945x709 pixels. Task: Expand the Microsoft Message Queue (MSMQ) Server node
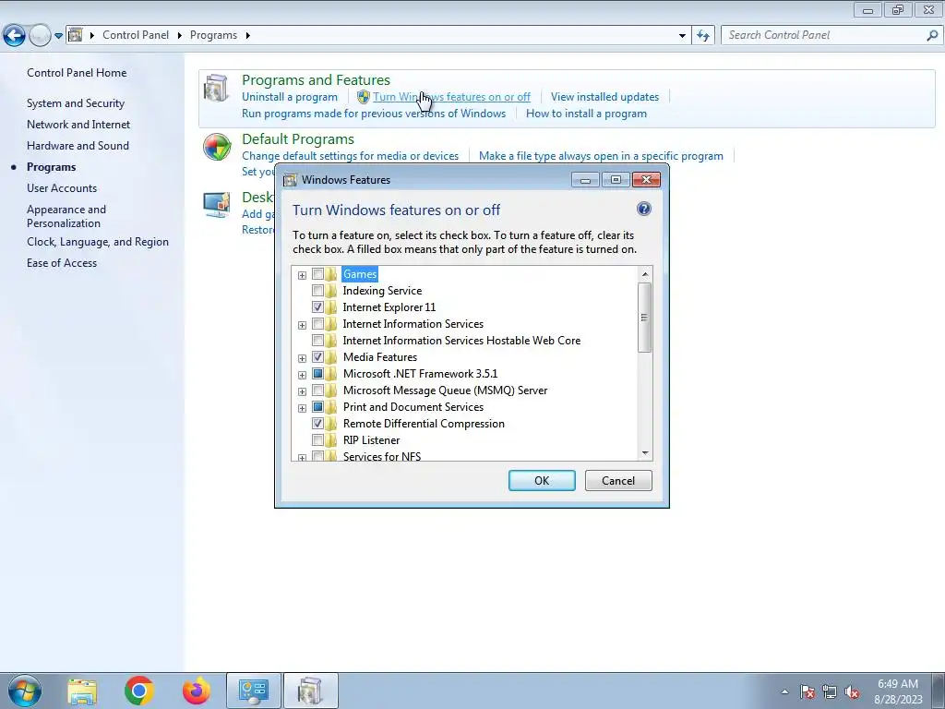[x=302, y=391]
